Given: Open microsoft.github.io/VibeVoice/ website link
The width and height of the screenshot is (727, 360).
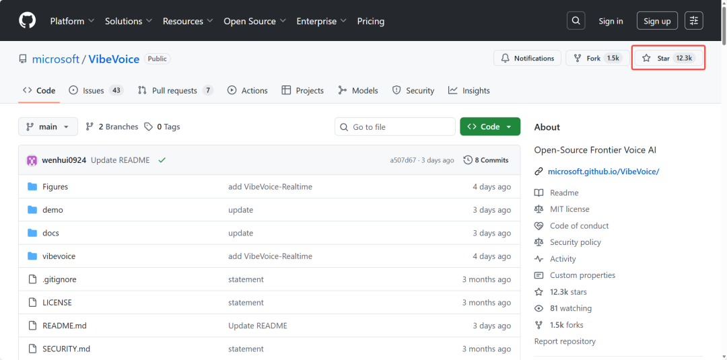Looking at the screenshot, I should 603,172.
